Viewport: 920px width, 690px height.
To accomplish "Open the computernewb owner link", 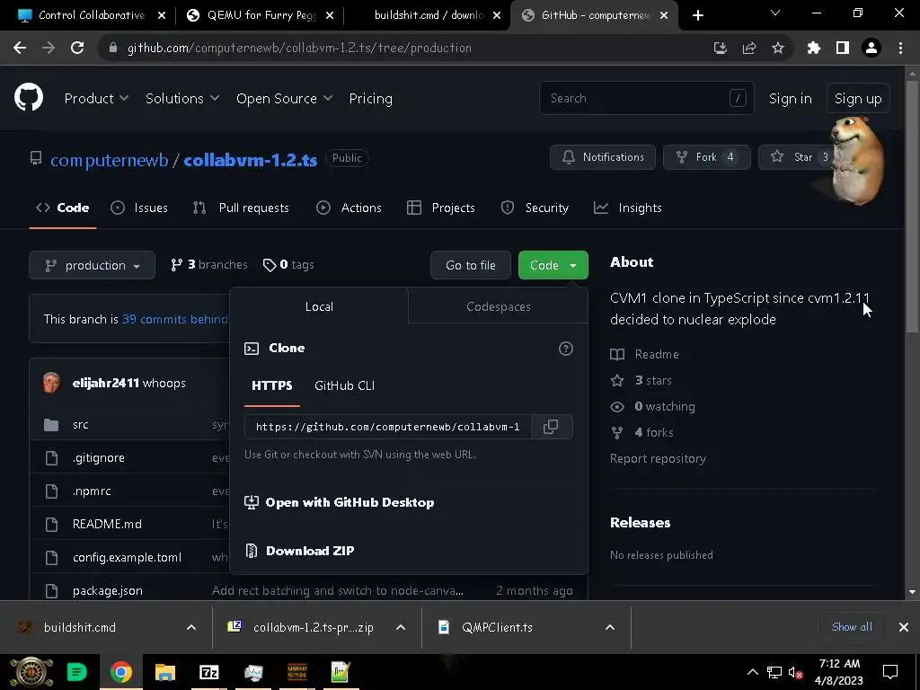I will (x=109, y=160).
